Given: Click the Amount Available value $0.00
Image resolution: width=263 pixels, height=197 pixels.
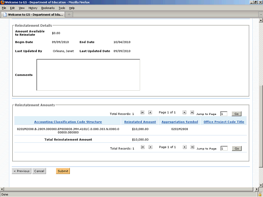Looking at the screenshot, I should point(56,33).
